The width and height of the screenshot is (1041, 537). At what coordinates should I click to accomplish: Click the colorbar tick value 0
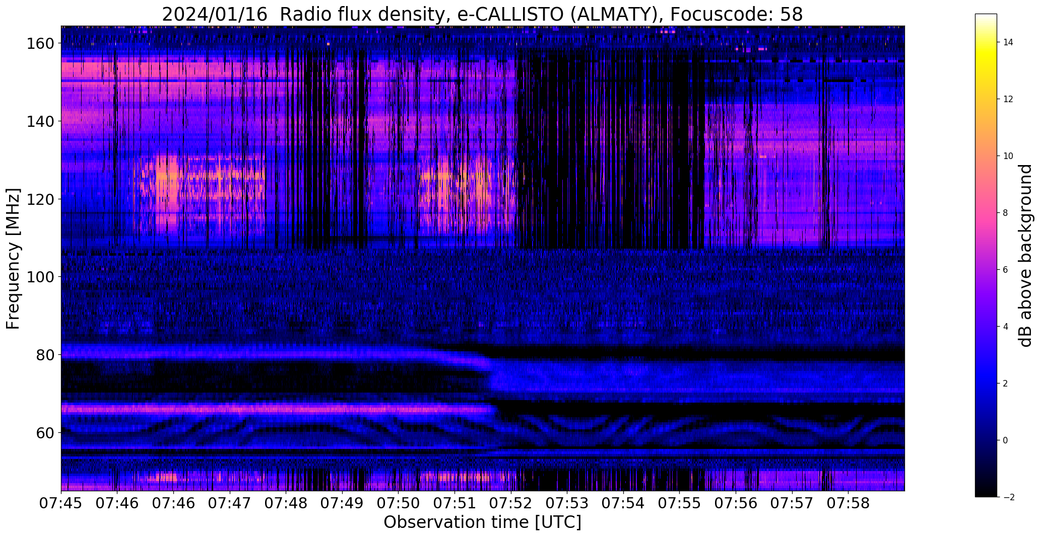click(x=1005, y=440)
